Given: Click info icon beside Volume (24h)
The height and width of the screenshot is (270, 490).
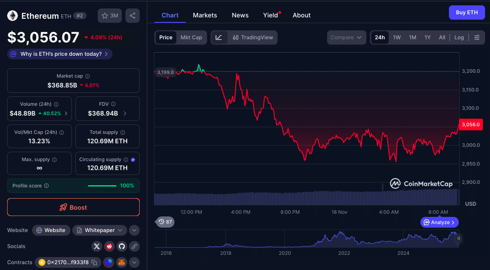Looking at the screenshot, I should point(56,104).
